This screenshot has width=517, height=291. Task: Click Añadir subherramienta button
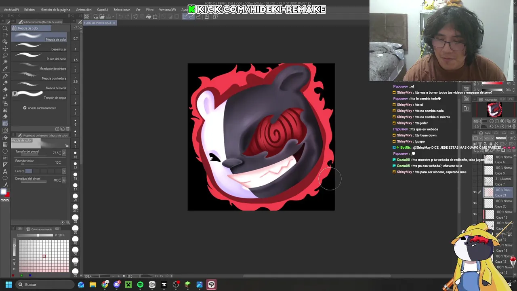point(40,108)
